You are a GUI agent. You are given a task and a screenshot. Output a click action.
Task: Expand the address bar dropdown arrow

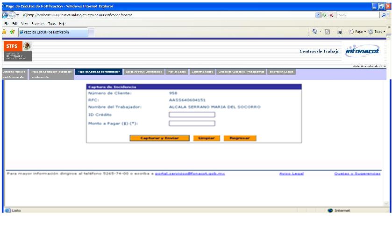[x=318, y=15]
